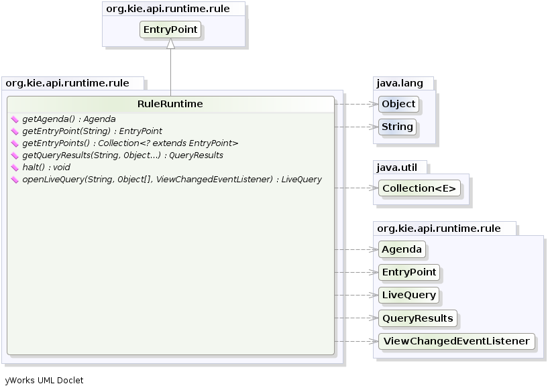Click the RuleRuntime class title
The height and width of the screenshot is (392, 548).
[x=170, y=104]
